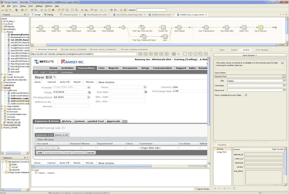Open the Site field options arrow

[284, 80]
